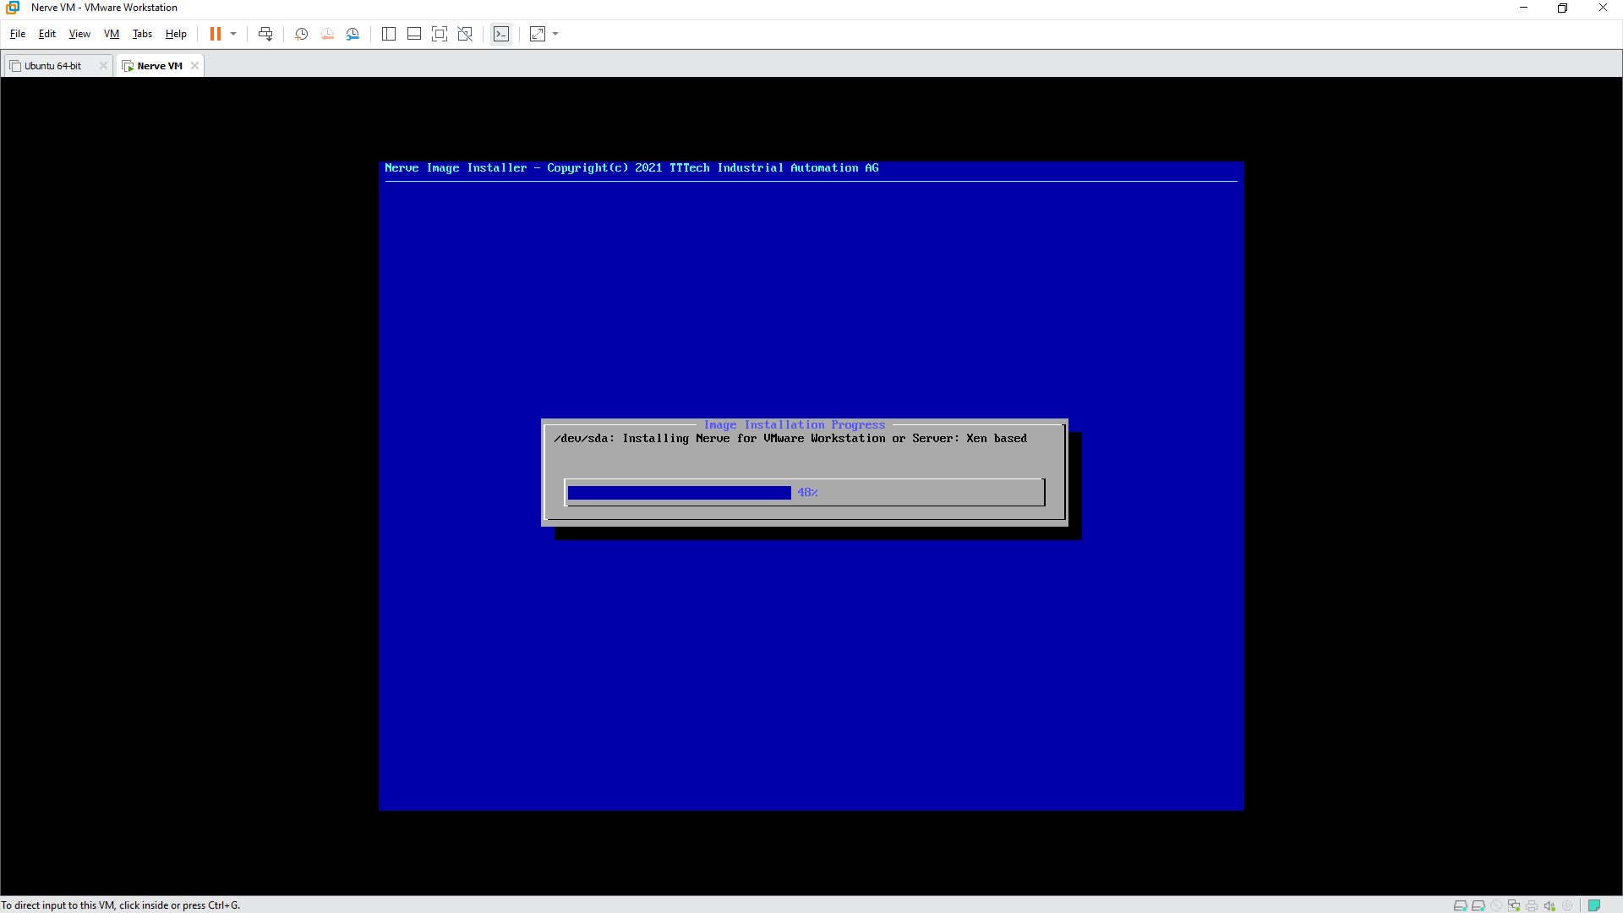Expand the stretch display options dropdown
This screenshot has height=913, width=1623.
point(555,34)
